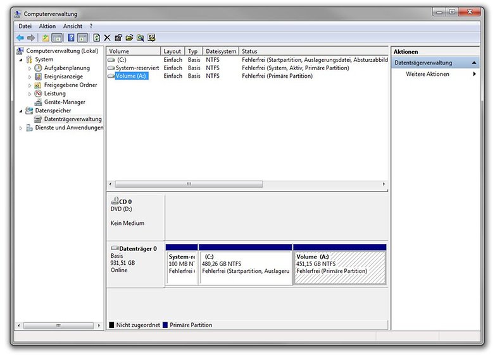Viewport: 495px width, 357px height.
Task: Click the Dienste und Anwendungen icon
Action: point(29,128)
